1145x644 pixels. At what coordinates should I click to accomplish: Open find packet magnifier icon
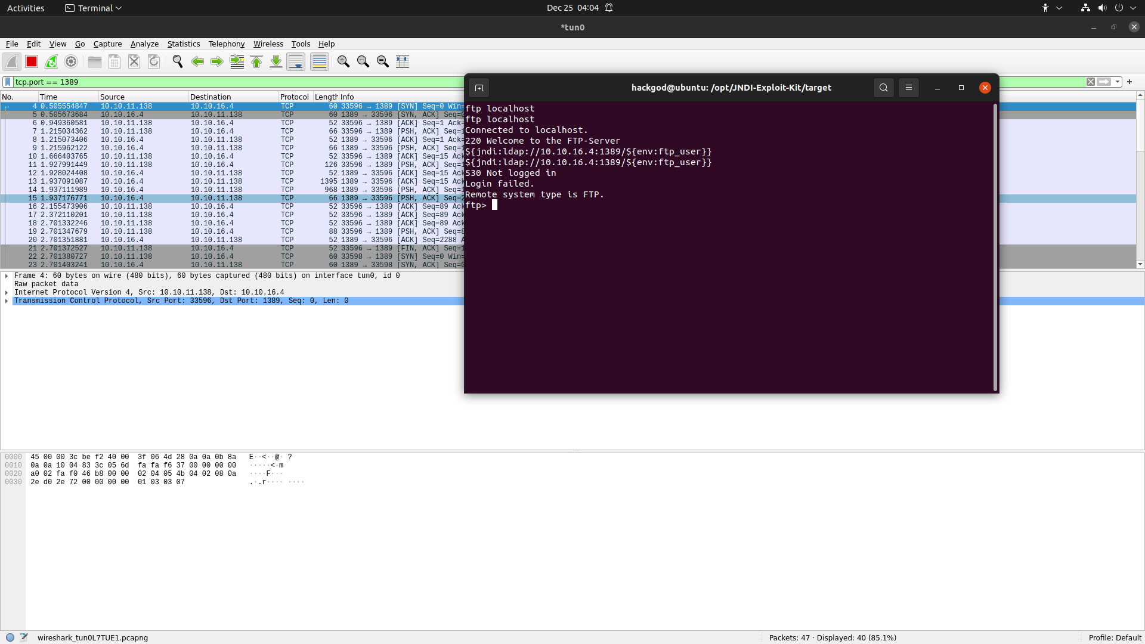(x=178, y=61)
